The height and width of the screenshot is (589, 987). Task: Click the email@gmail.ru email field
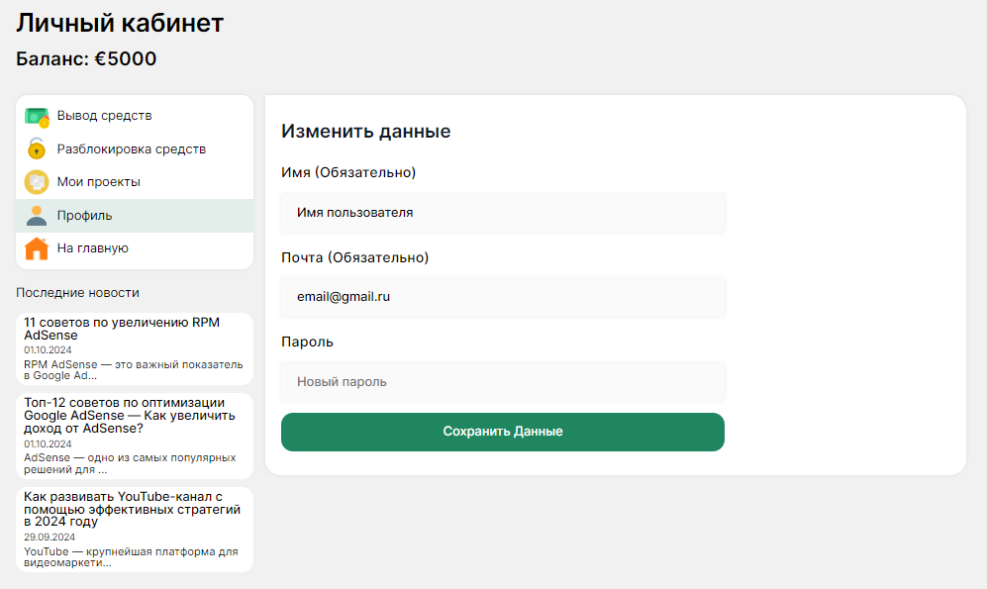[503, 297]
